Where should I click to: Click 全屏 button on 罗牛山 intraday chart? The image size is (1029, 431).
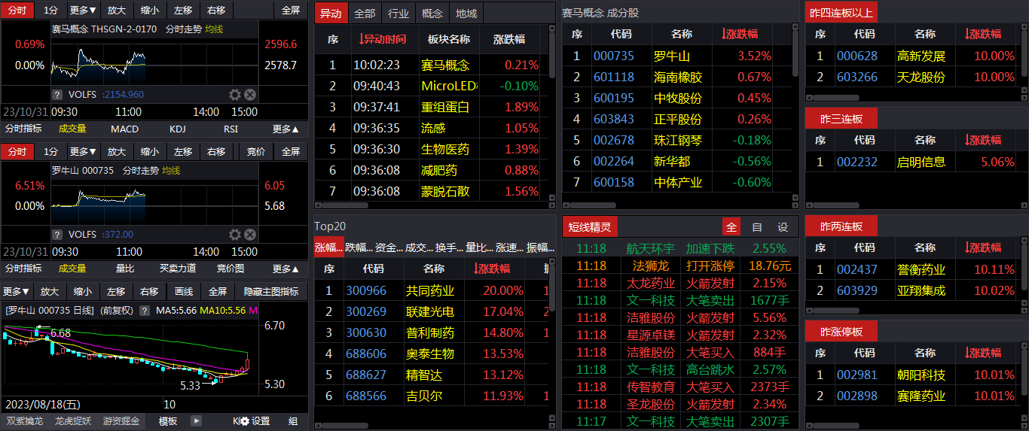(x=291, y=152)
